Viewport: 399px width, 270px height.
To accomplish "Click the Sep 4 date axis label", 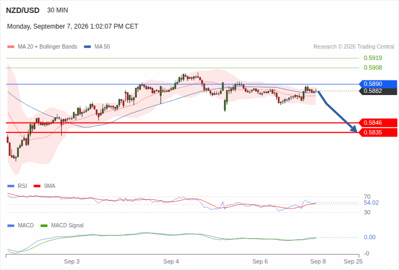I will click(171, 261).
